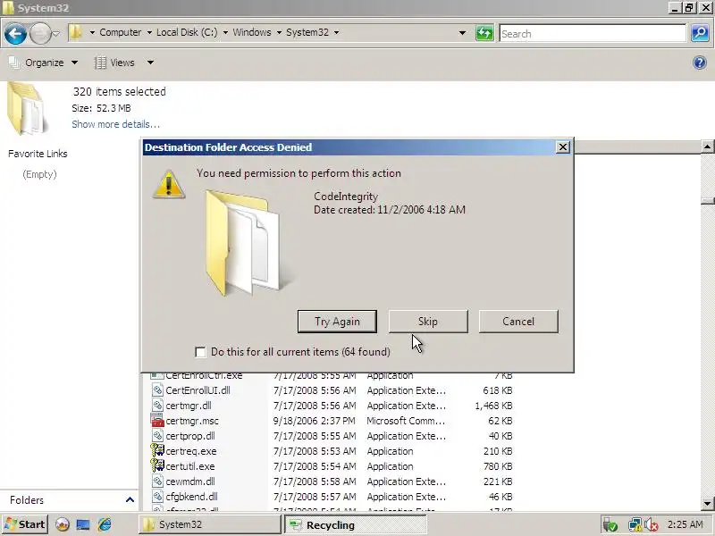
Task: Expand dropdown arrow after Local Disk (C:)
Action: point(225,32)
